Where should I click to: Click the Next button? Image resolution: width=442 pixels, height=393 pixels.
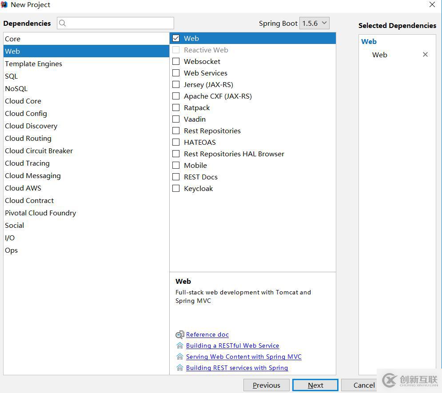(x=315, y=385)
